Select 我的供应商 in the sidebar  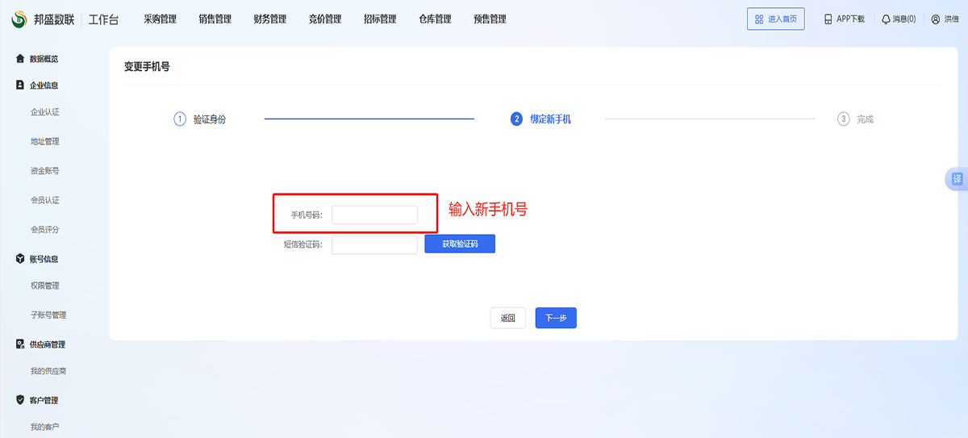48,371
